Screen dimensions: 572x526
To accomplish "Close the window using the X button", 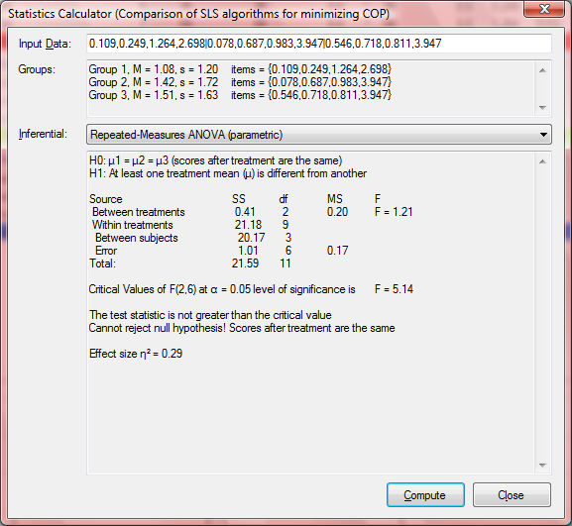I will coord(544,9).
